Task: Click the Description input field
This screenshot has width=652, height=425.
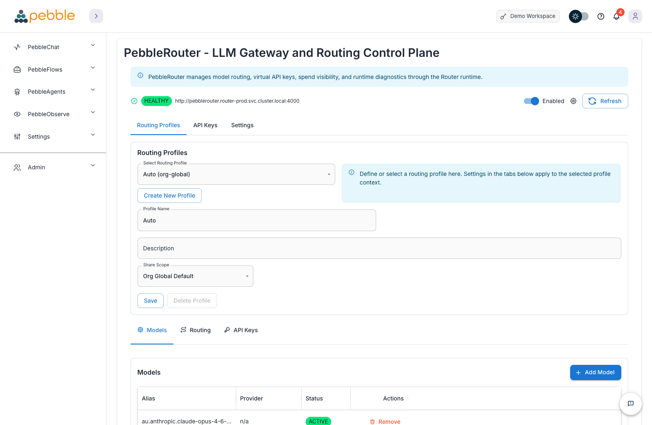Action: click(x=379, y=248)
